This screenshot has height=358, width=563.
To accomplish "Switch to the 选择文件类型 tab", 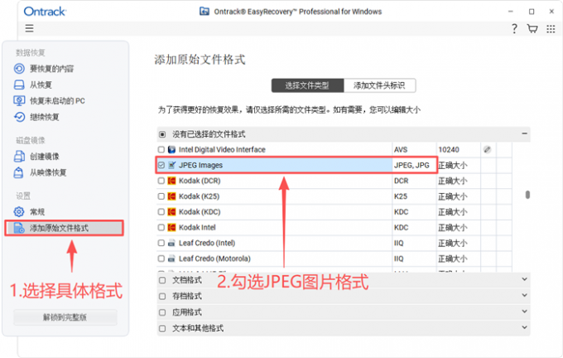I will click(307, 85).
